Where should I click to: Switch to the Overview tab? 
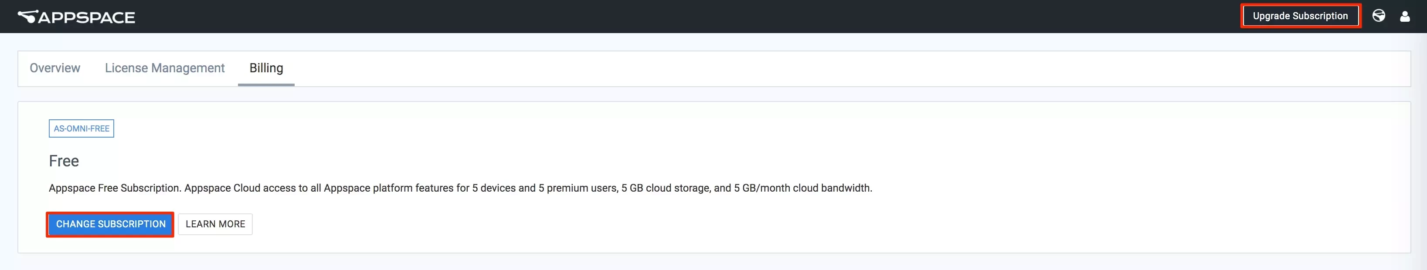click(55, 68)
